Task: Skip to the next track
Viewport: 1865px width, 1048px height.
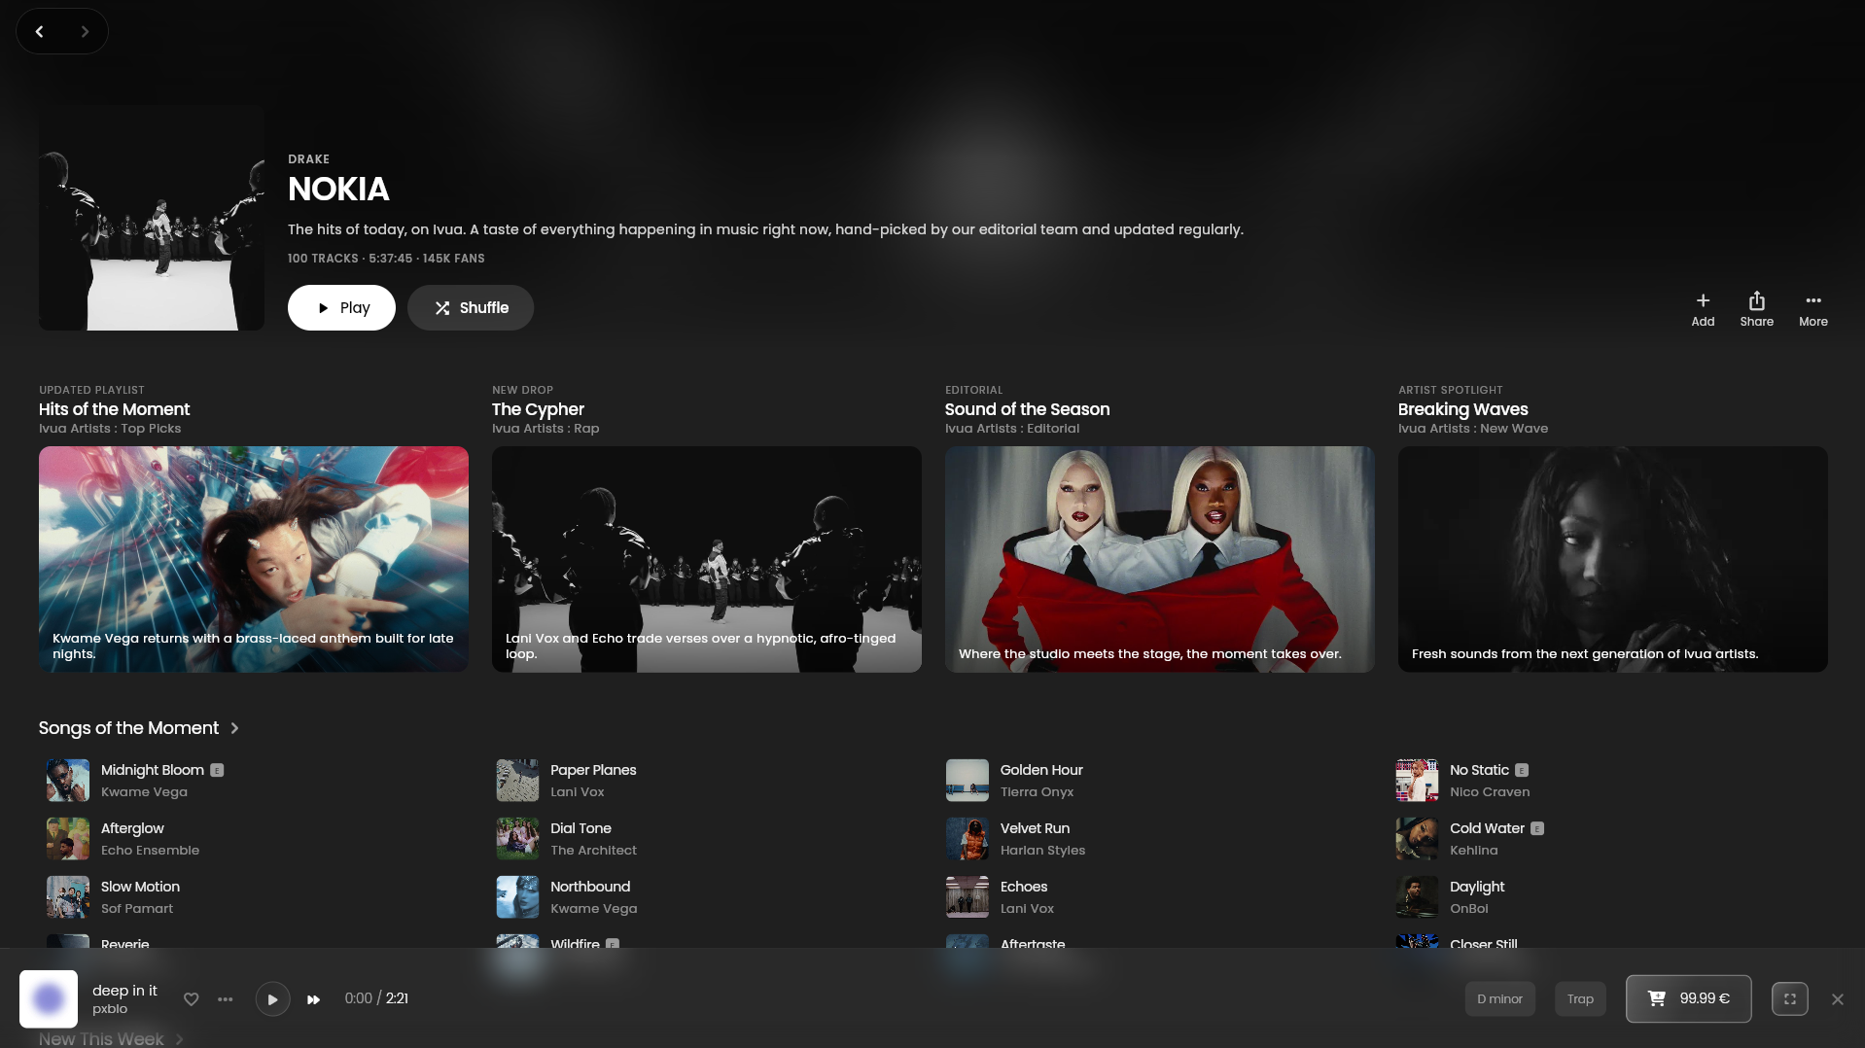Action: coord(313,999)
